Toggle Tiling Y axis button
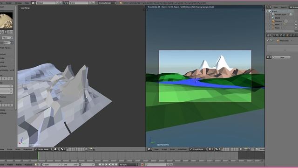Viewport: 298px width, 168px height. tap(4, 105)
